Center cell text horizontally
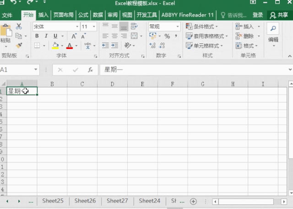Image resolution: width=293 pixels, height=209 pixels. tap(114, 36)
